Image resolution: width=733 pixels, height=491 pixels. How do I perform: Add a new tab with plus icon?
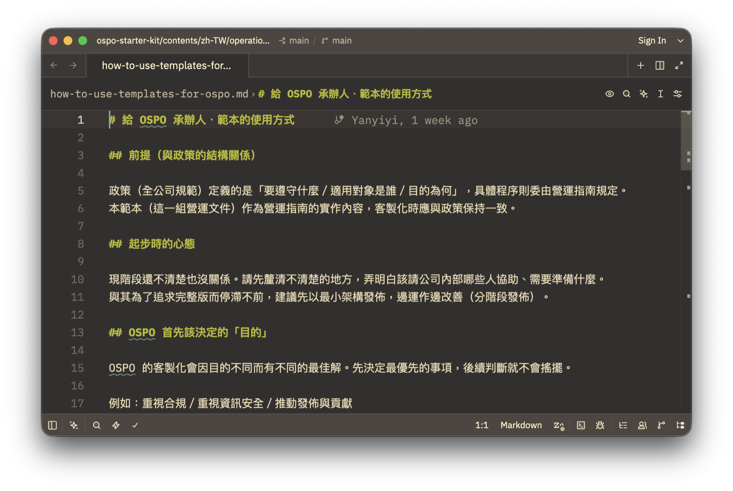[641, 66]
